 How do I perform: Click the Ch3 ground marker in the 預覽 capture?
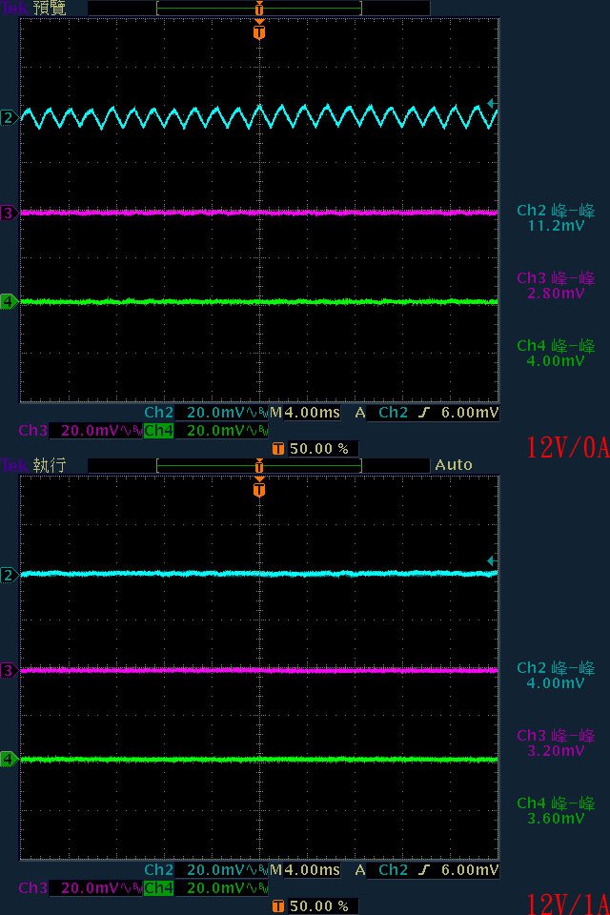[x=9, y=213]
